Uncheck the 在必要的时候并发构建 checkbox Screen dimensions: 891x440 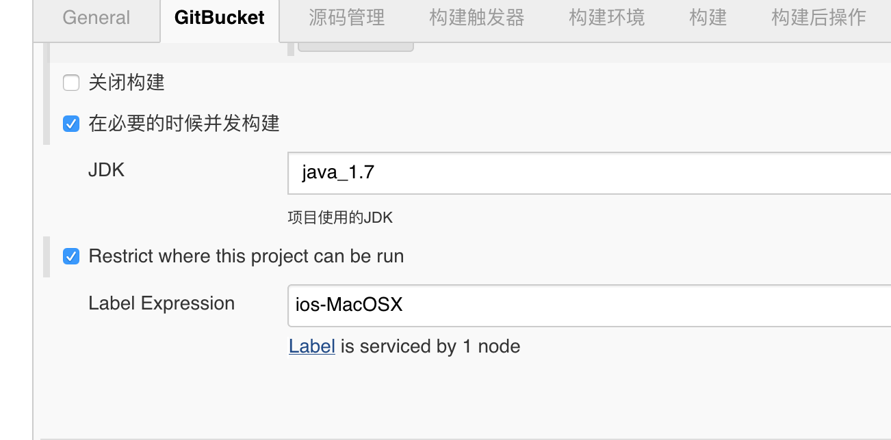[71, 124]
